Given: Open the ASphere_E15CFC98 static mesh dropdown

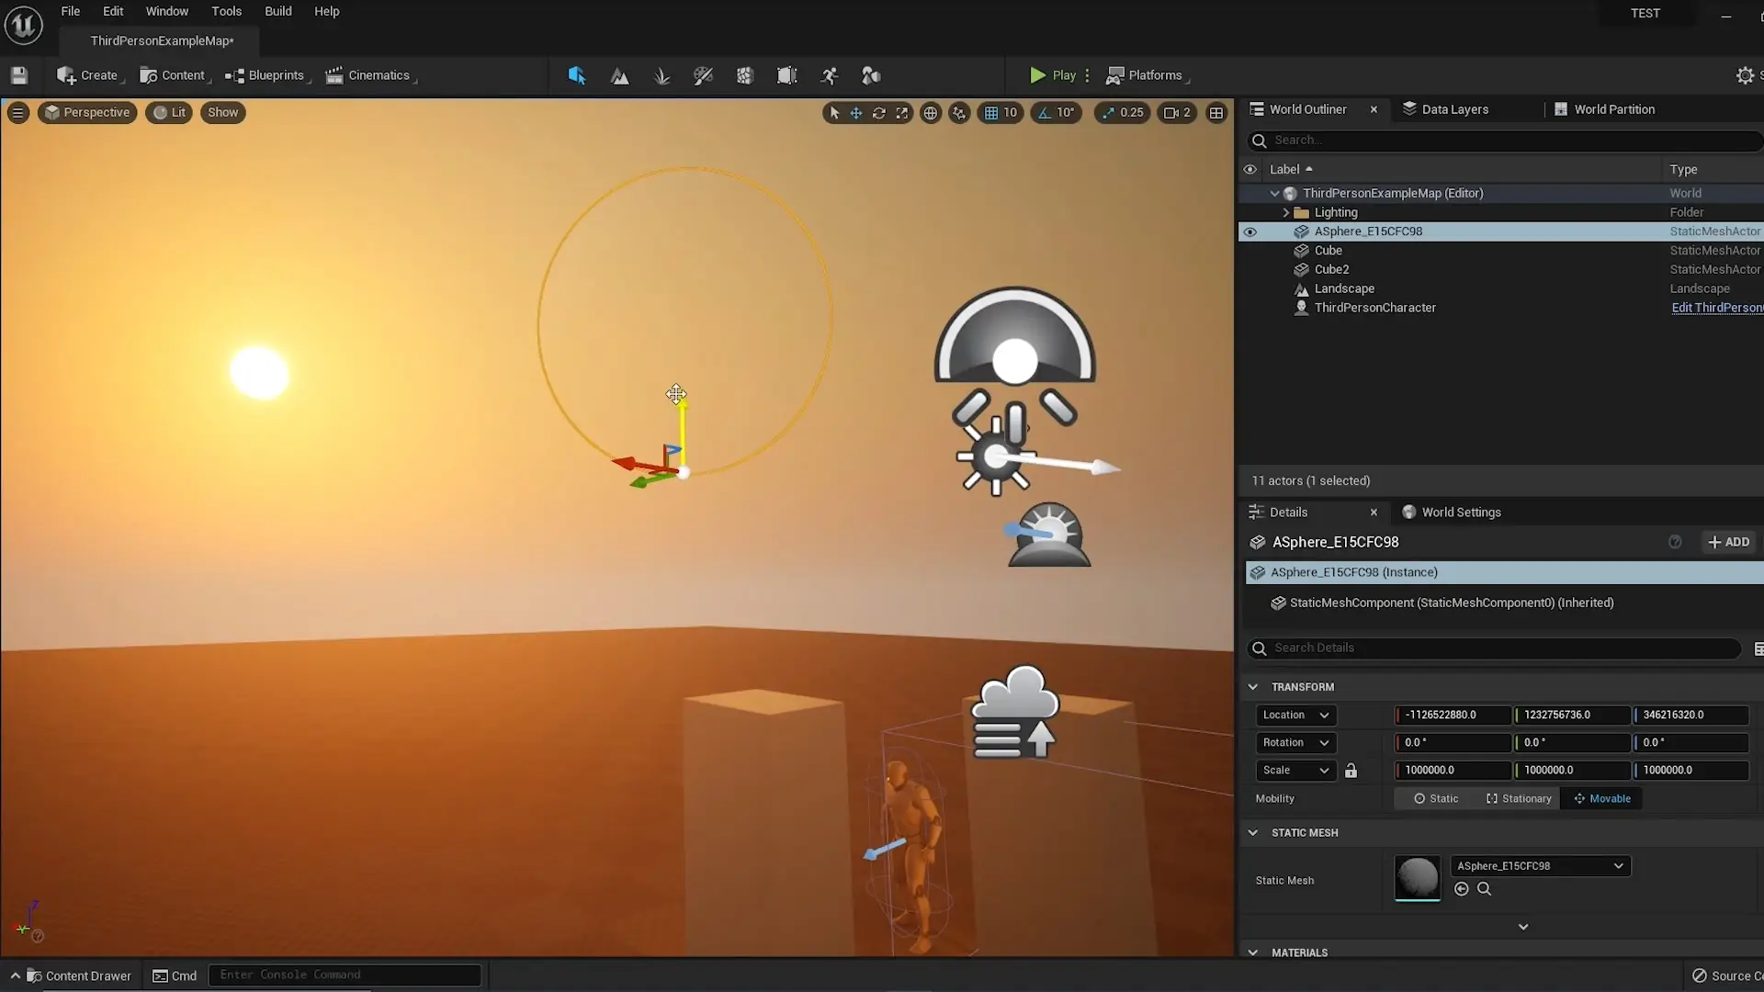Looking at the screenshot, I should [x=1540, y=866].
